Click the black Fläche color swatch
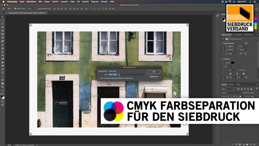The image size is (259, 146). pos(232,63)
